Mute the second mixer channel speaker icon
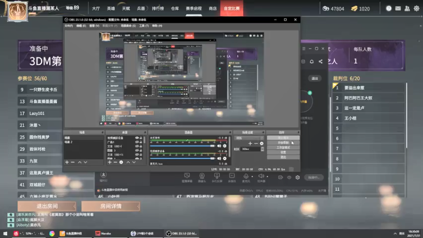The image size is (423, 238). tap(219, 158)
